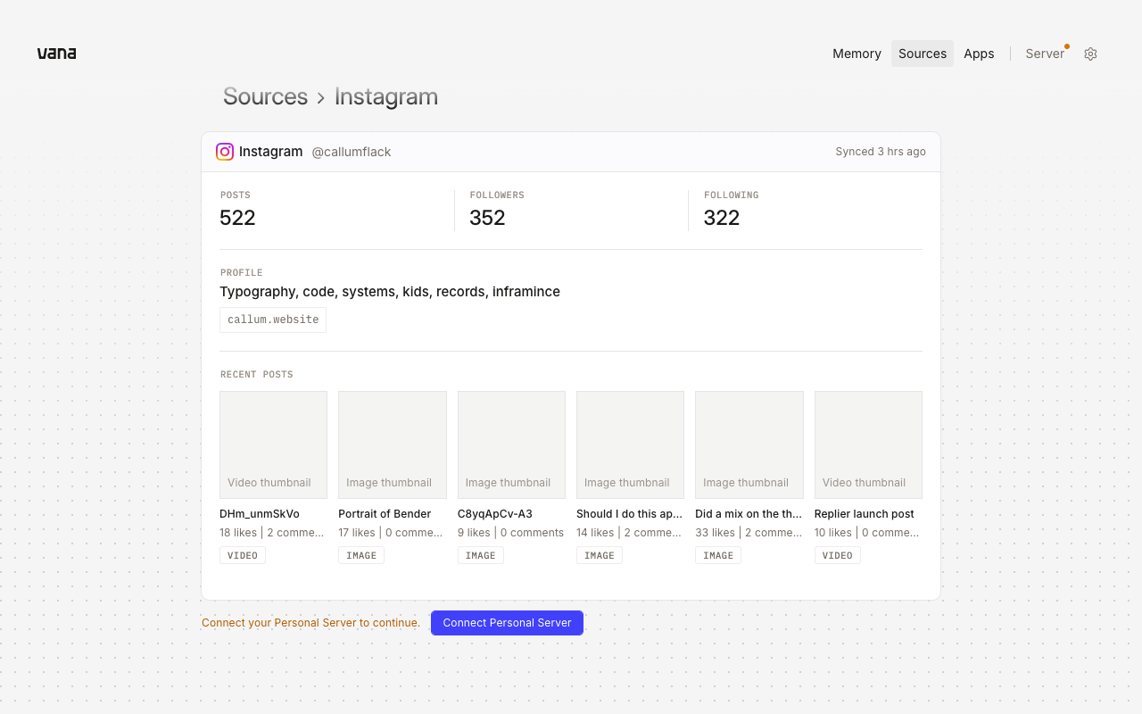Viewport: 1142px width, 714px height.
Task: Click the Instagram logo icon
Action: [225, 152]
